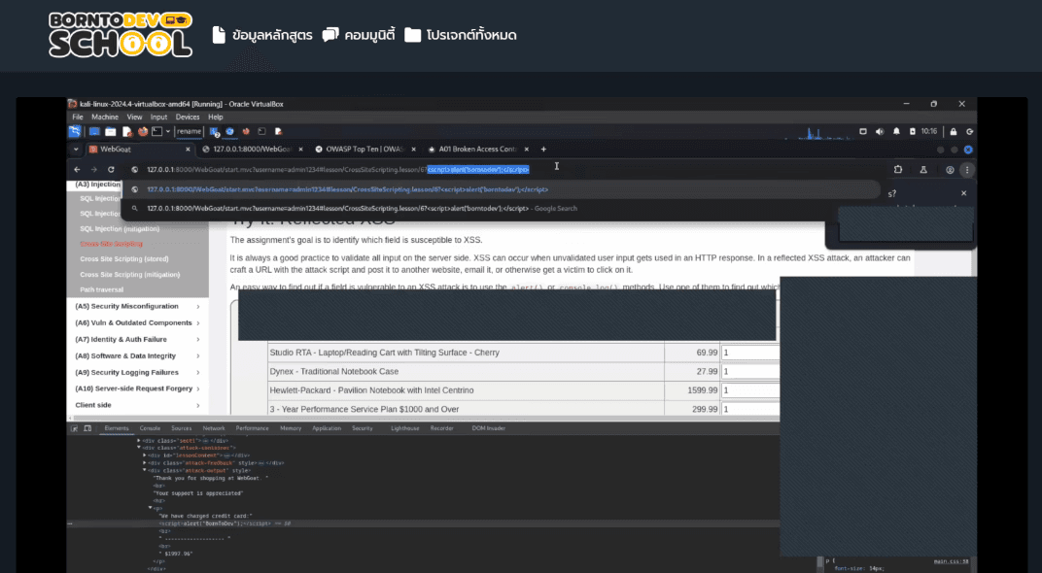
Task: Reload the current browser page
Action: [x=111, y=169]
